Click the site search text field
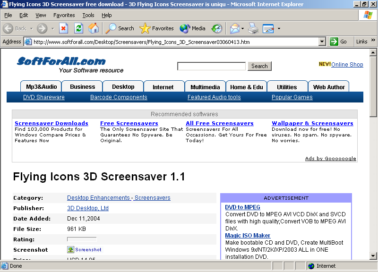The width and height of the screenshot is (378, 272). [211, 66]
